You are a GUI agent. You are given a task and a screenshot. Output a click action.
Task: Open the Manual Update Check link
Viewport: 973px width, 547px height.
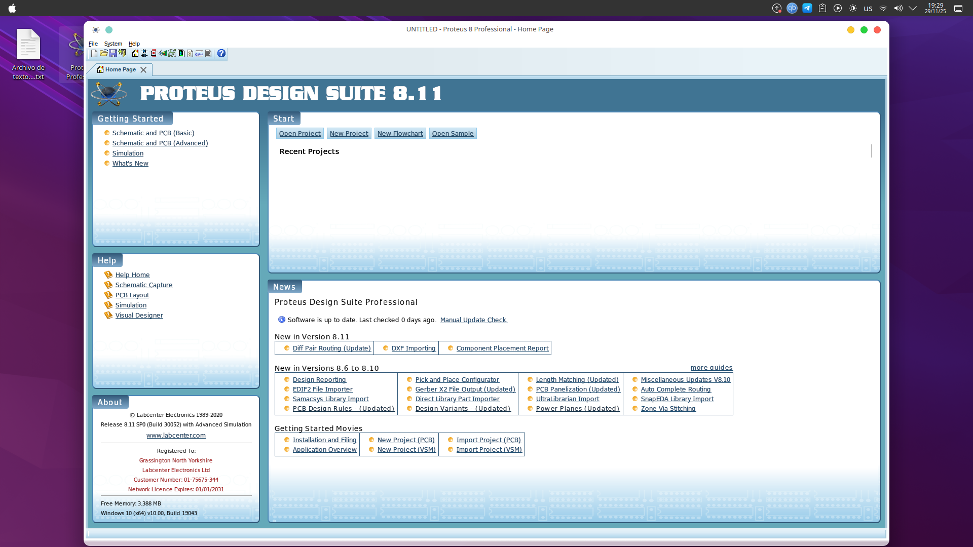(x=473, y=320)
